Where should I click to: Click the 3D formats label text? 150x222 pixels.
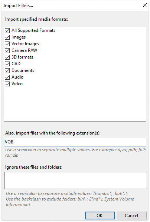(x=22, y=57)
